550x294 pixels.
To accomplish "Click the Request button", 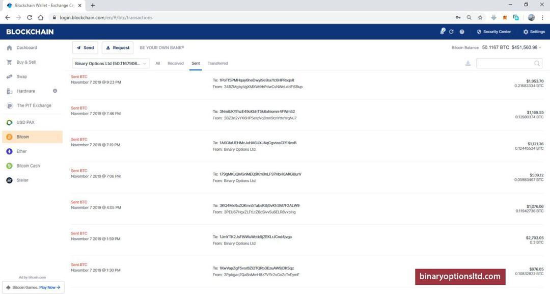I will (x=118, y=48).
